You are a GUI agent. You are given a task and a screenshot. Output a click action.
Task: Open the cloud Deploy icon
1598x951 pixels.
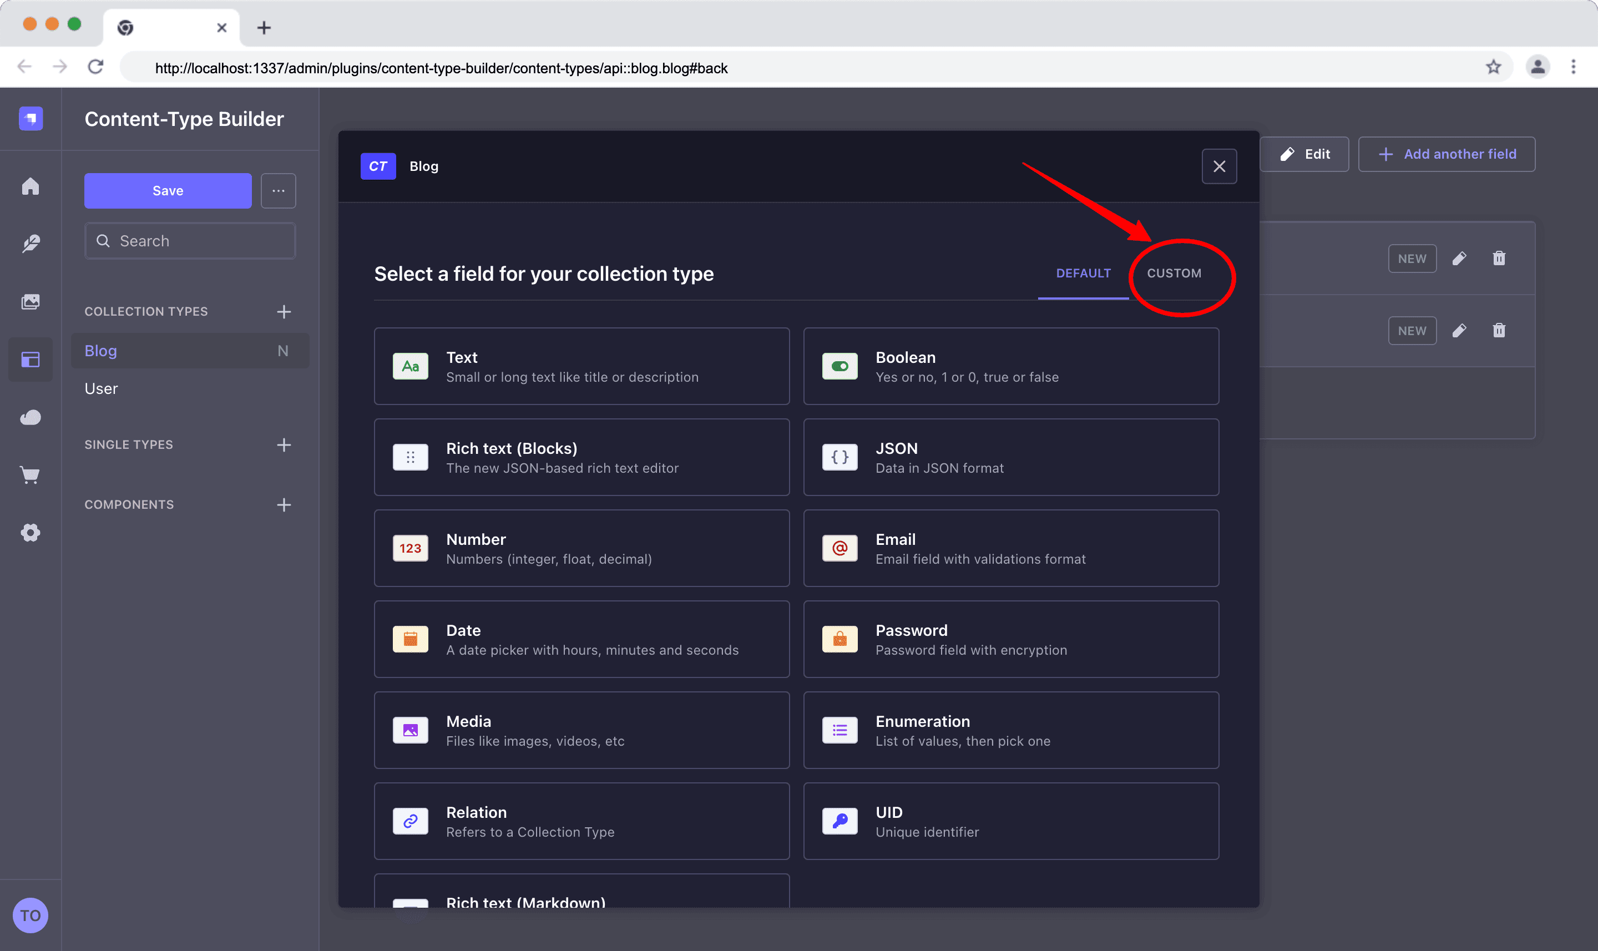[31, 418]
